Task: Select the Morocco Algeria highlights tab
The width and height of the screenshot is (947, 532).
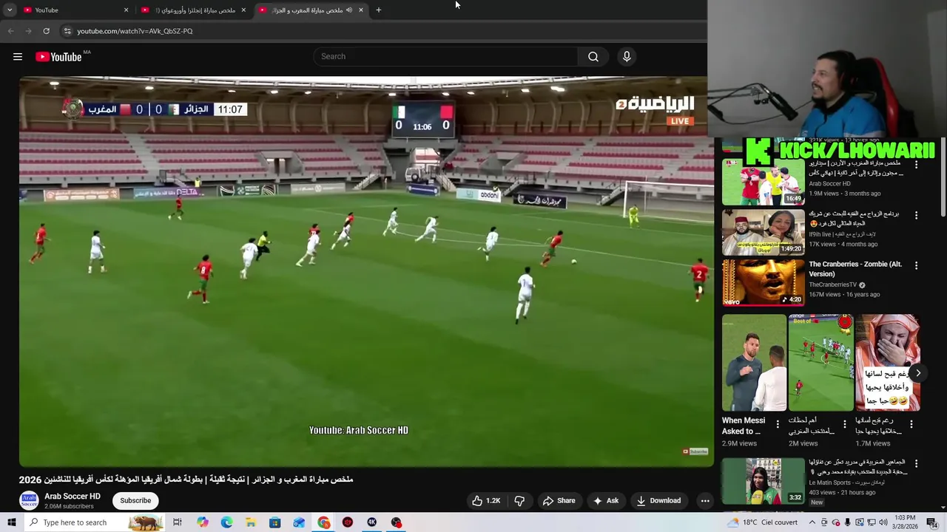Action: pos(311,10)
